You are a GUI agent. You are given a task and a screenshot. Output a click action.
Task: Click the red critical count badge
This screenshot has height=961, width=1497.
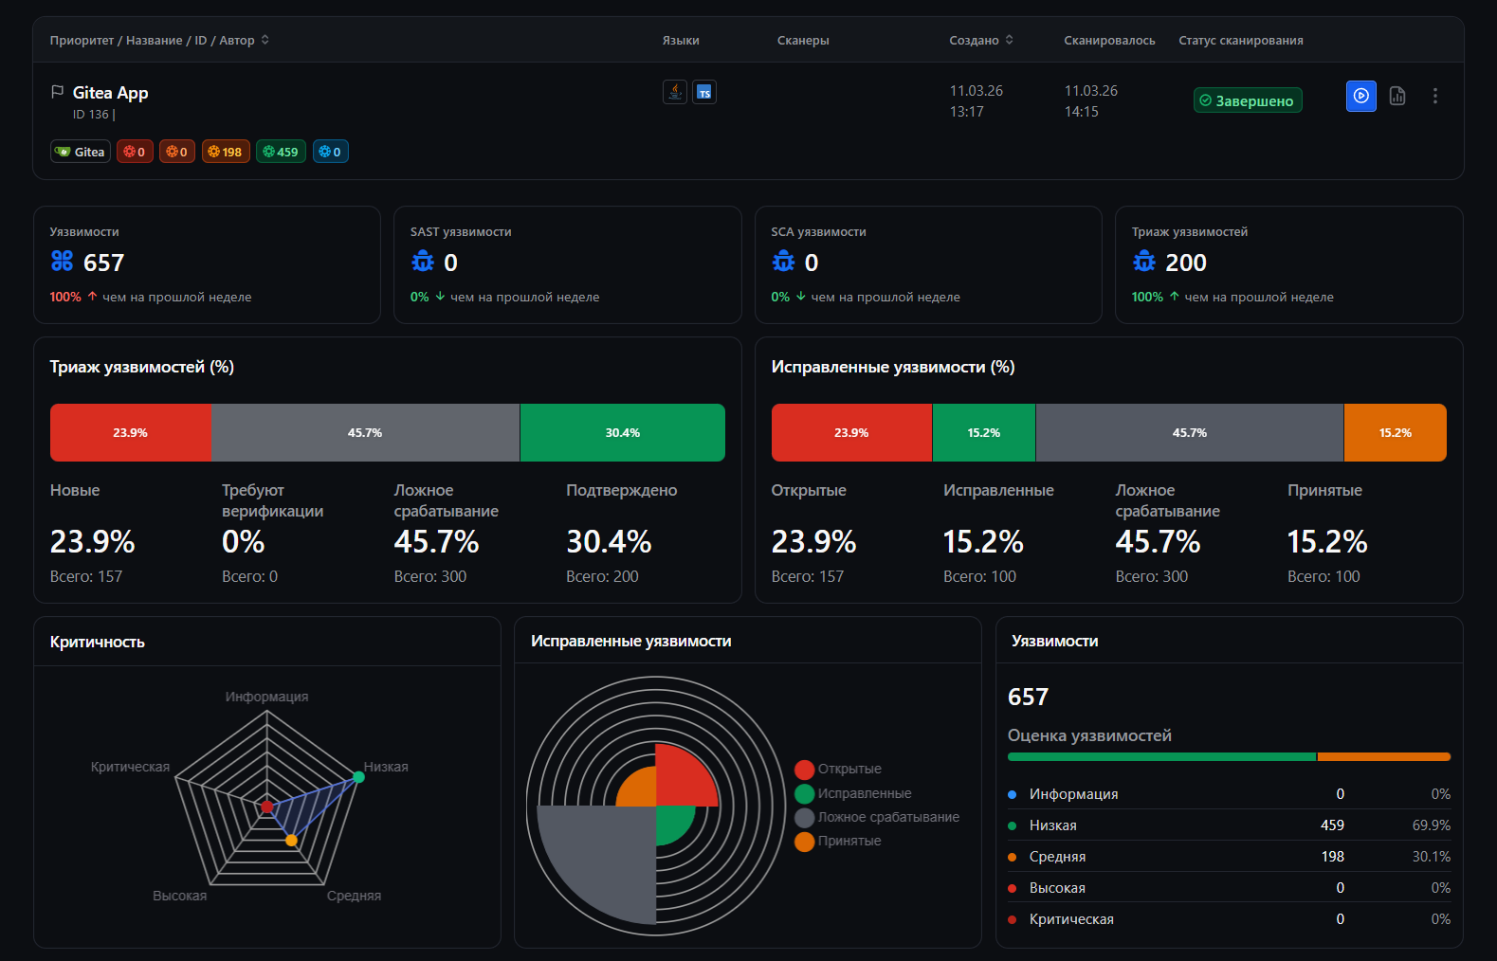click(x=135, y=152)
